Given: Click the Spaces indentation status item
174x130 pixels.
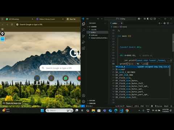Looking at the screenshot, I should tap(129, 106).
